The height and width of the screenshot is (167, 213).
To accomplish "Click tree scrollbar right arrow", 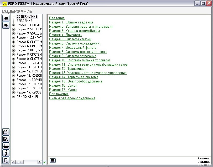I will (x=40, y=162).
